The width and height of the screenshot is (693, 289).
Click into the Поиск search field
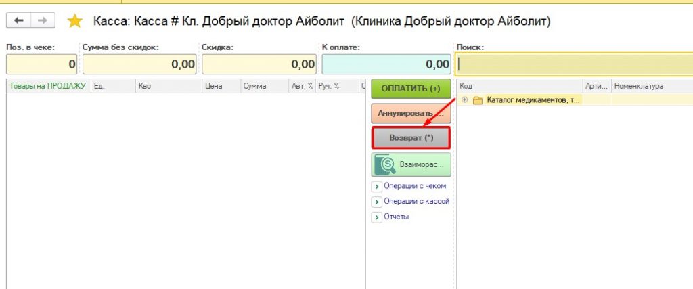[x=575, y=64]
